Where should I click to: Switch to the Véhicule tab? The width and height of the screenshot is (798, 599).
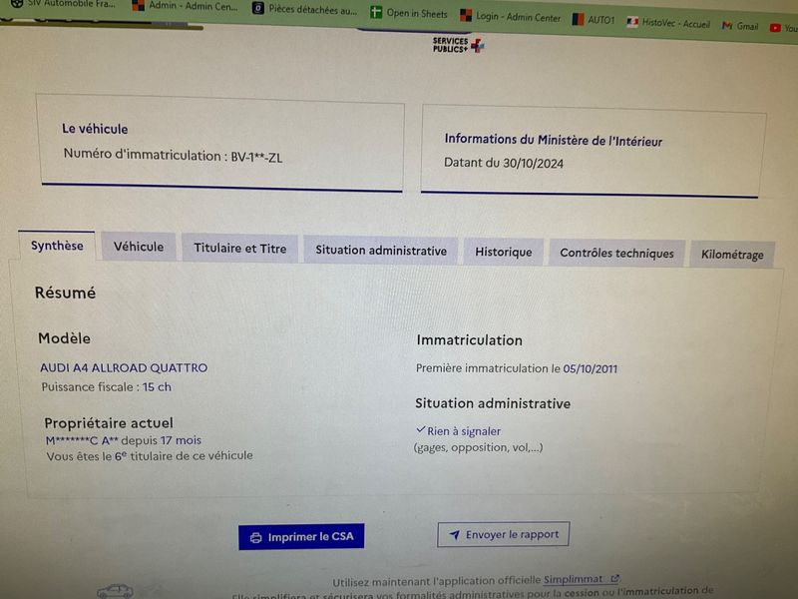(x=139, y=247)
